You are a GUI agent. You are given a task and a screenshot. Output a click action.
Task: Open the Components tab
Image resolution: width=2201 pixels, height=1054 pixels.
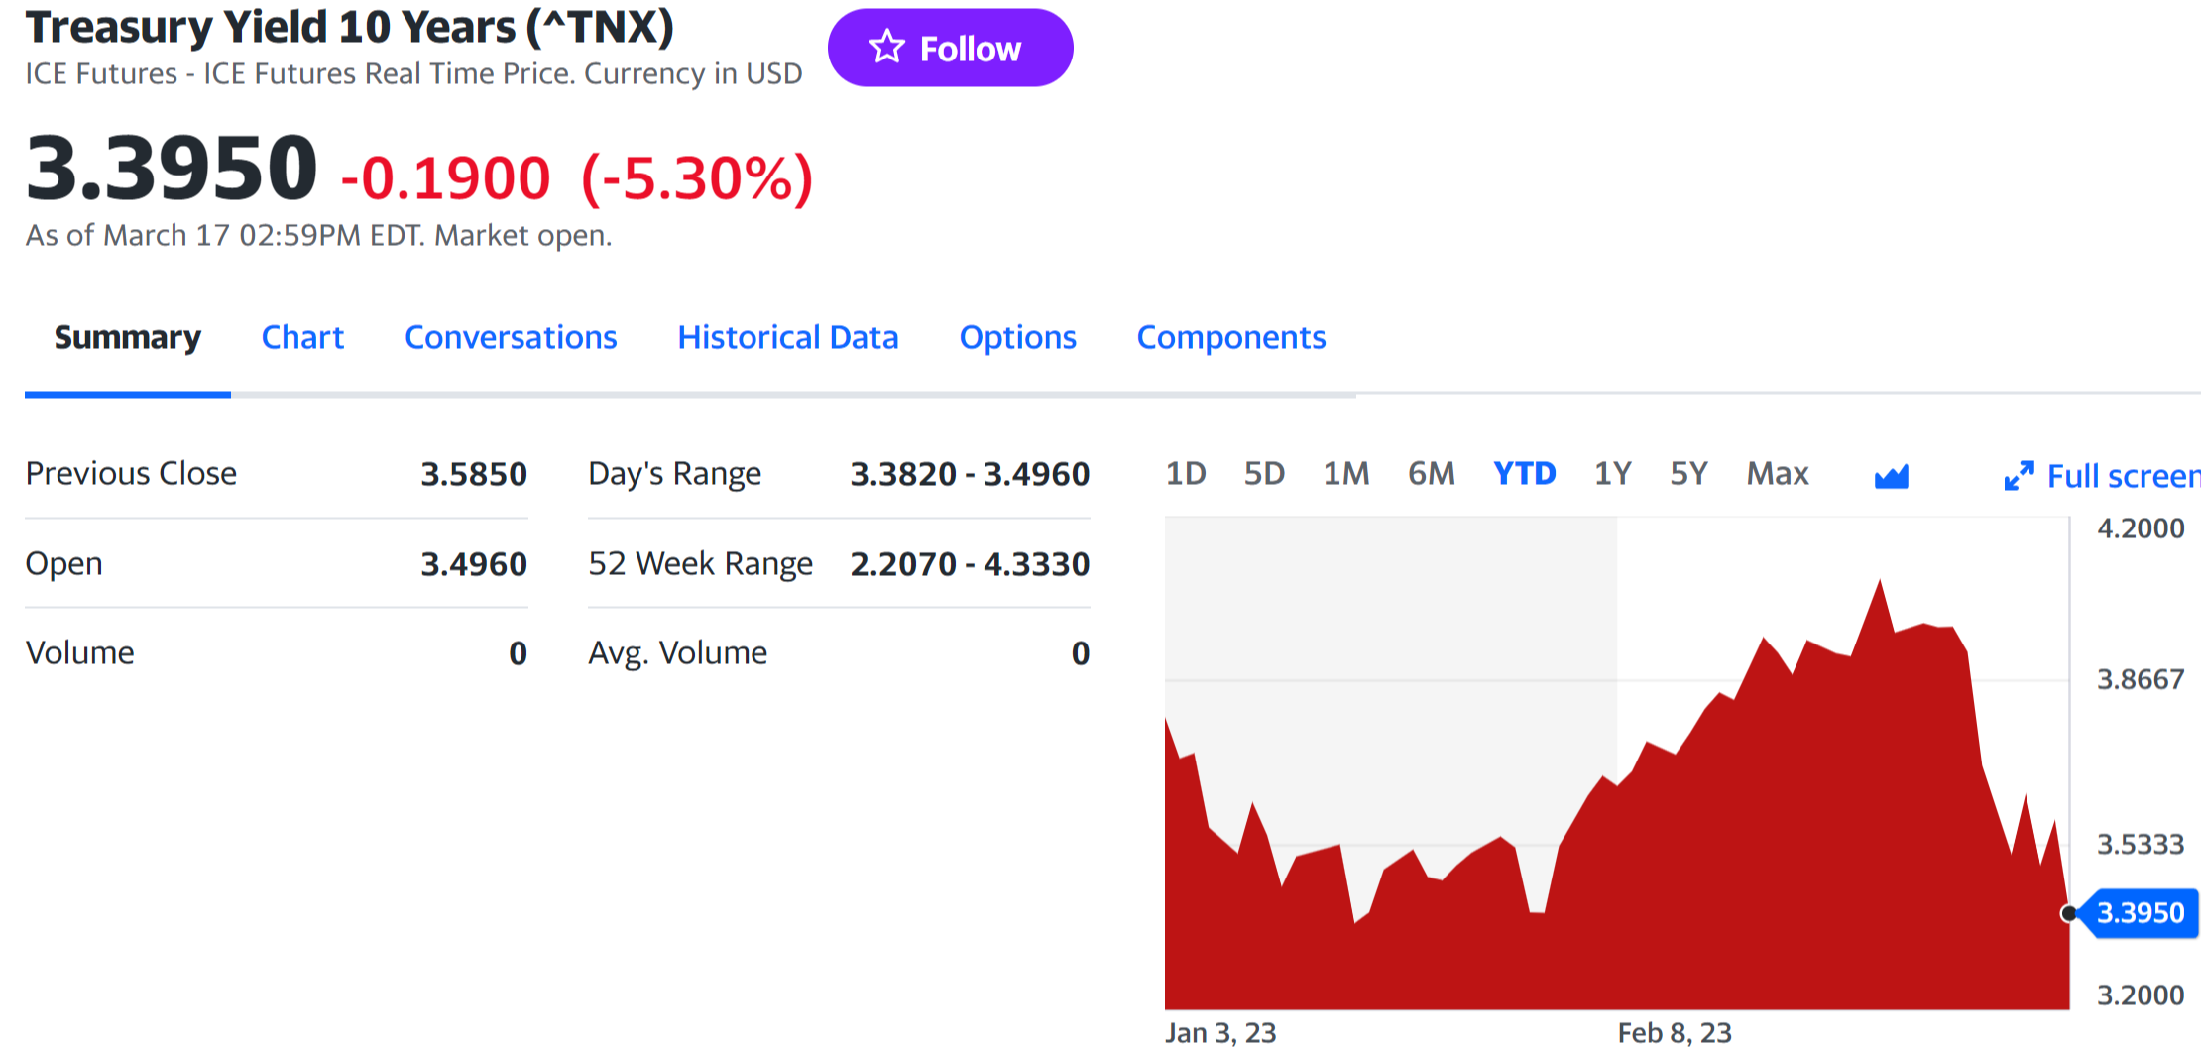pyautogui.click(x=1230, y=338)
